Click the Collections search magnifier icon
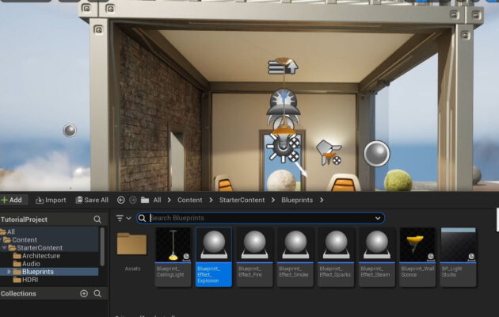 [97, 293]
